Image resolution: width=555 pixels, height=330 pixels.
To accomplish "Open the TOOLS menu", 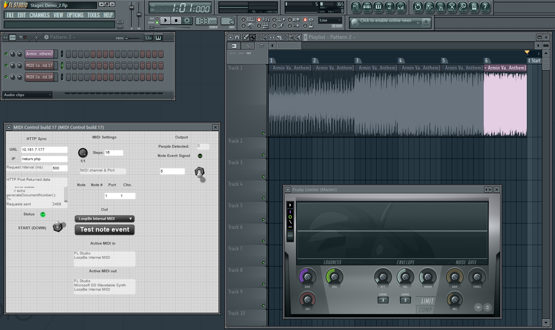I will (x=93, y=15).
